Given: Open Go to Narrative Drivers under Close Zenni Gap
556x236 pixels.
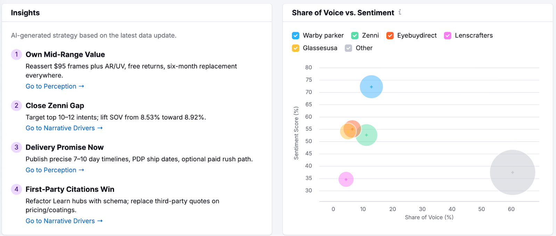Looking at the screenshot, I should pyautogui.click(x=60, y=128).
